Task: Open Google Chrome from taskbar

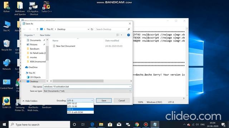Action: click(137, 124)
